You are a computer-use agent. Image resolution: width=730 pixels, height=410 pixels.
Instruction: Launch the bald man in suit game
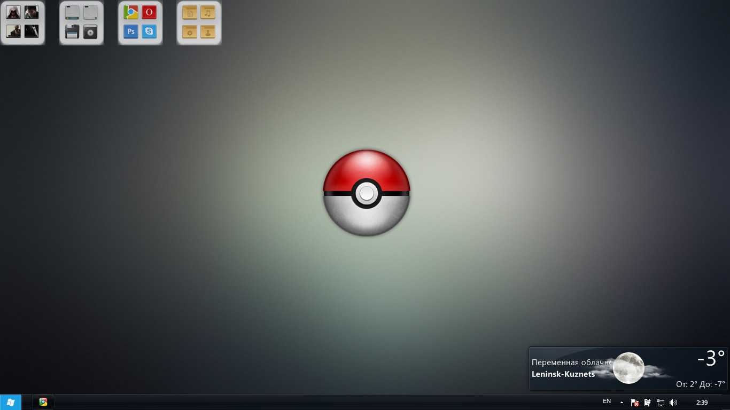(13, 31)
